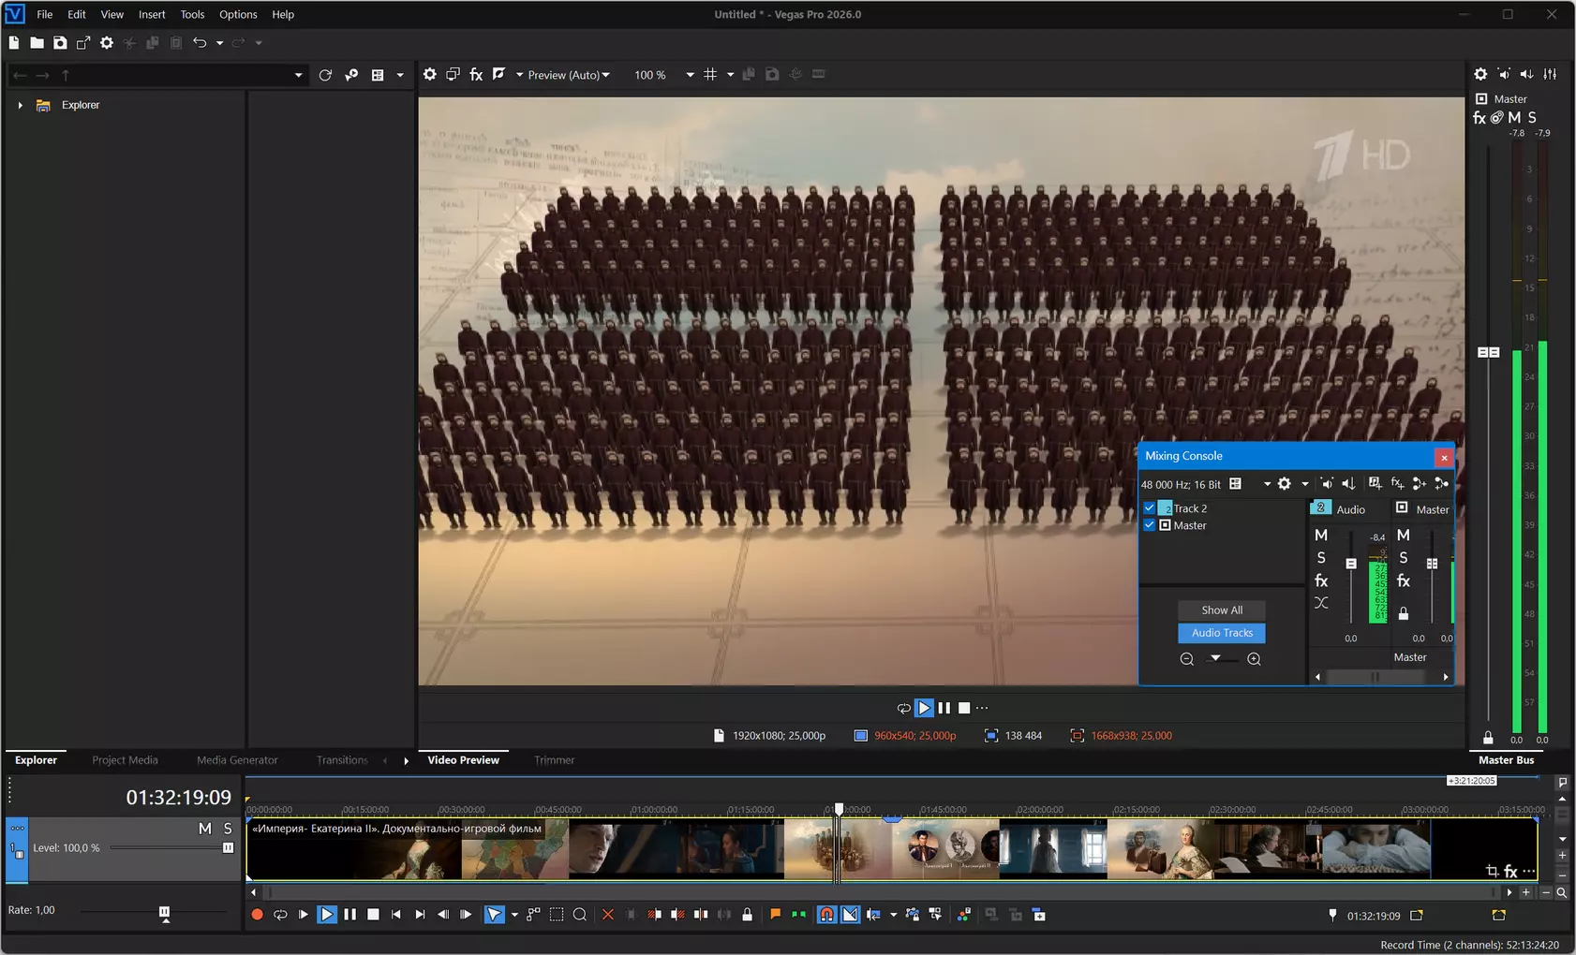The image size is (1576, 955).
Task: Switch to the Project Media tab
Action: [x=125, y=760]
